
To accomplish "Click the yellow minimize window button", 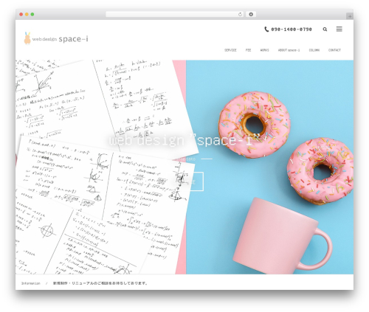I will coord(27,15).
